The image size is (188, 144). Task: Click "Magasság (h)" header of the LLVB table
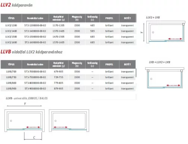(77, 64)
